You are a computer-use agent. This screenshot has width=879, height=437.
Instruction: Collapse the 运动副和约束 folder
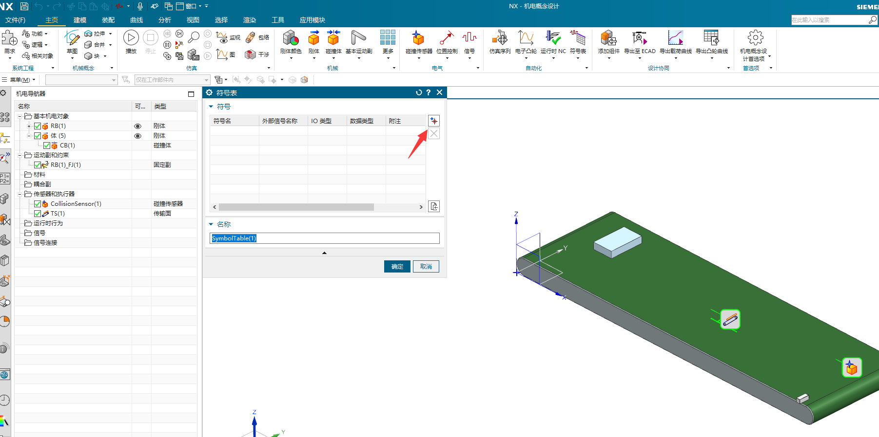tap(20, 155)
